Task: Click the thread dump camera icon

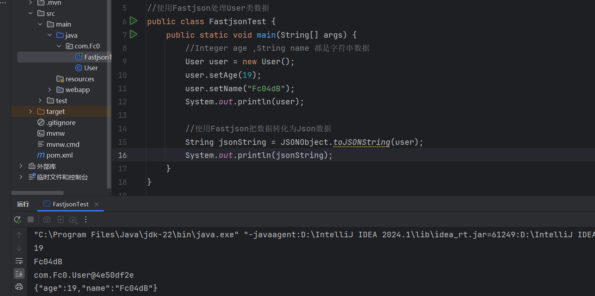Action: tap(47, 220)
